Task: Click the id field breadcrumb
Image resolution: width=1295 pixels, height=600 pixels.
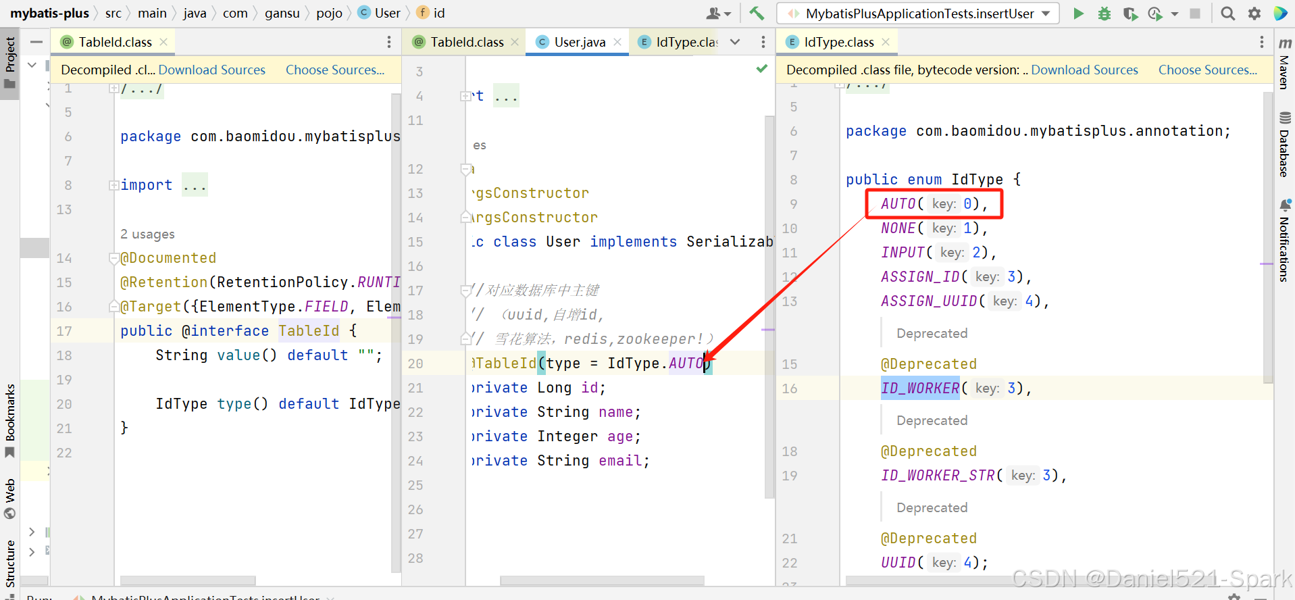Action: (x=431, y=13)
